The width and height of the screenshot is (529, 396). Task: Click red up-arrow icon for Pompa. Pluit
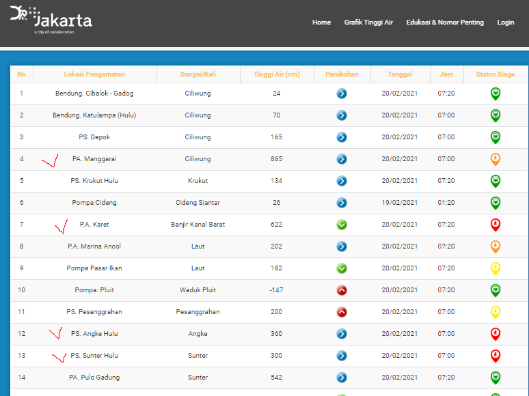[342, 290]
